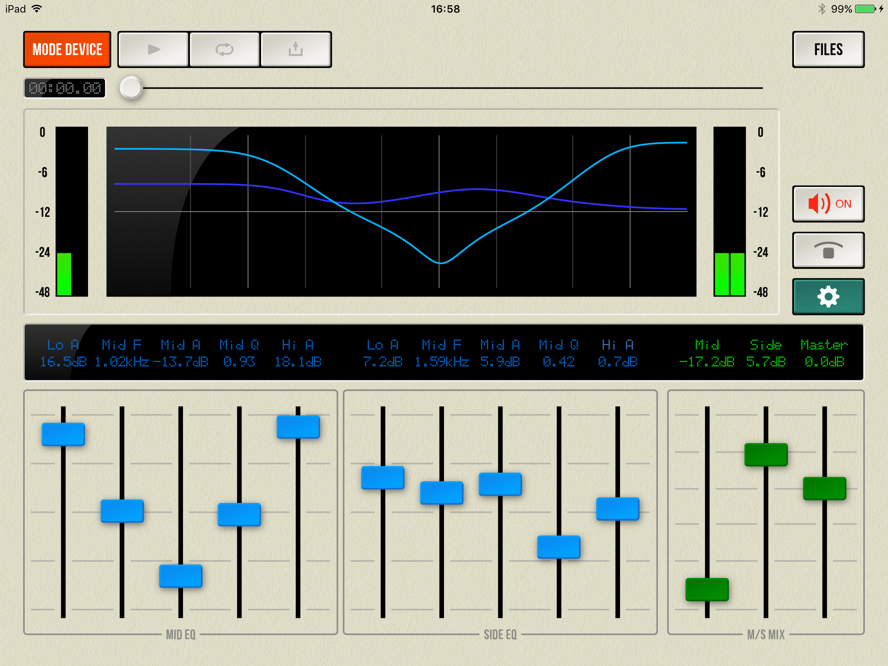Click the Mid EQ Mid Q fader
The height and width of the screenshot is (666, 888).
click(239, 514)
